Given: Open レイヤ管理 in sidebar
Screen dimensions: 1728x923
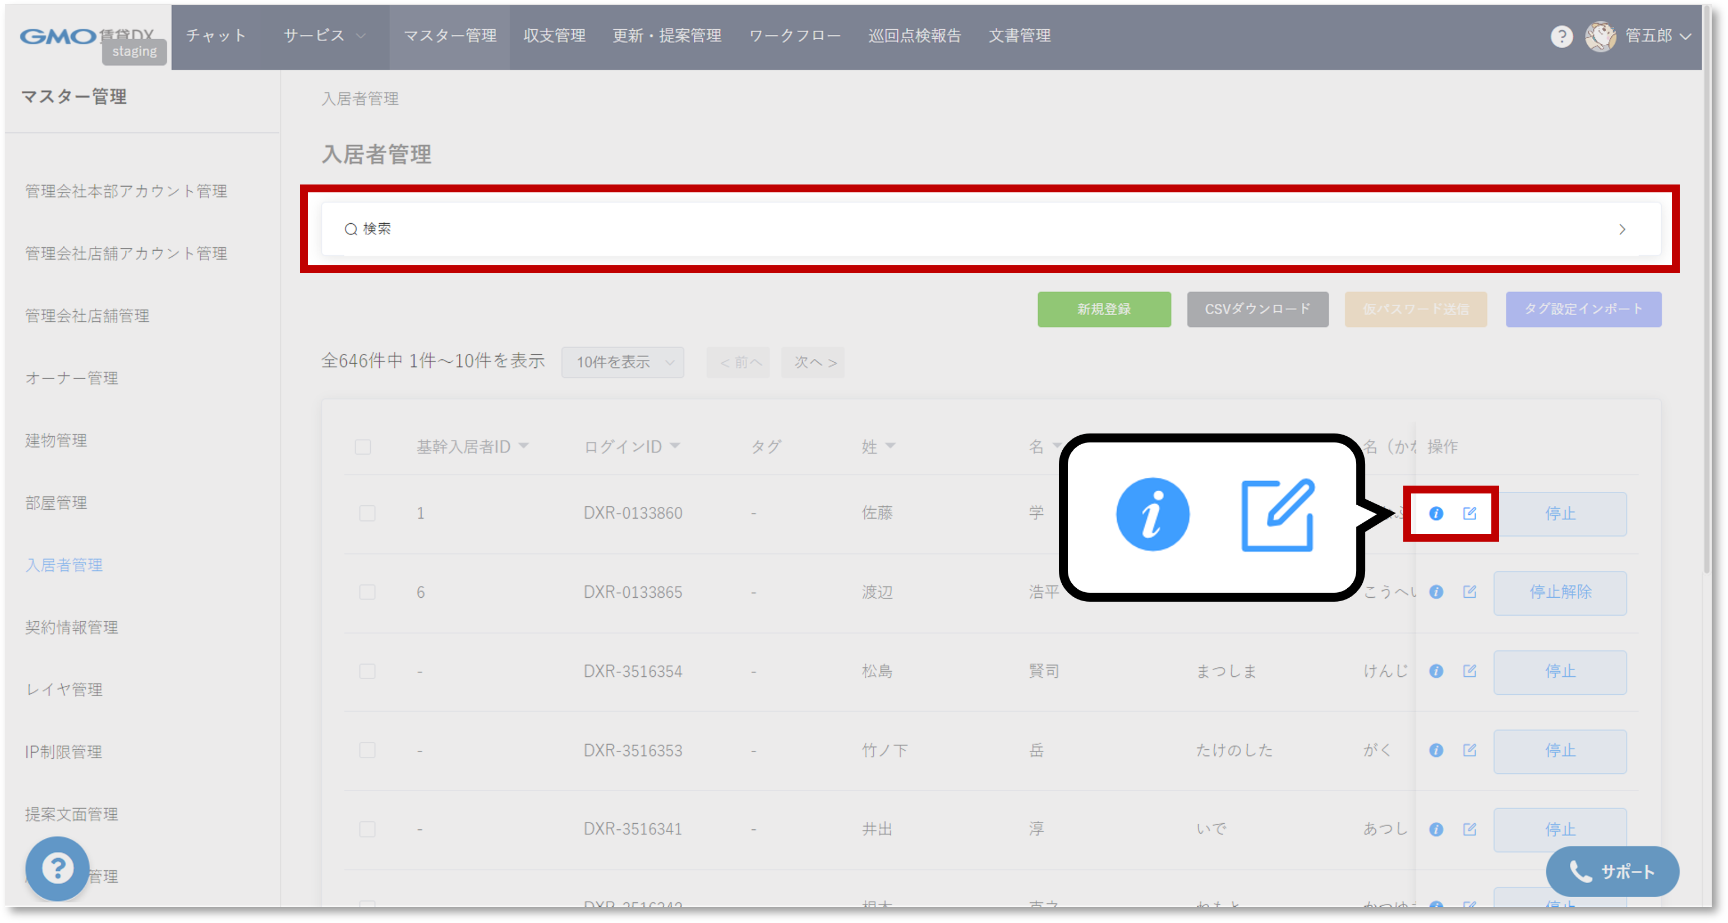Looking at the screenshot, I should tap(64, 690).
